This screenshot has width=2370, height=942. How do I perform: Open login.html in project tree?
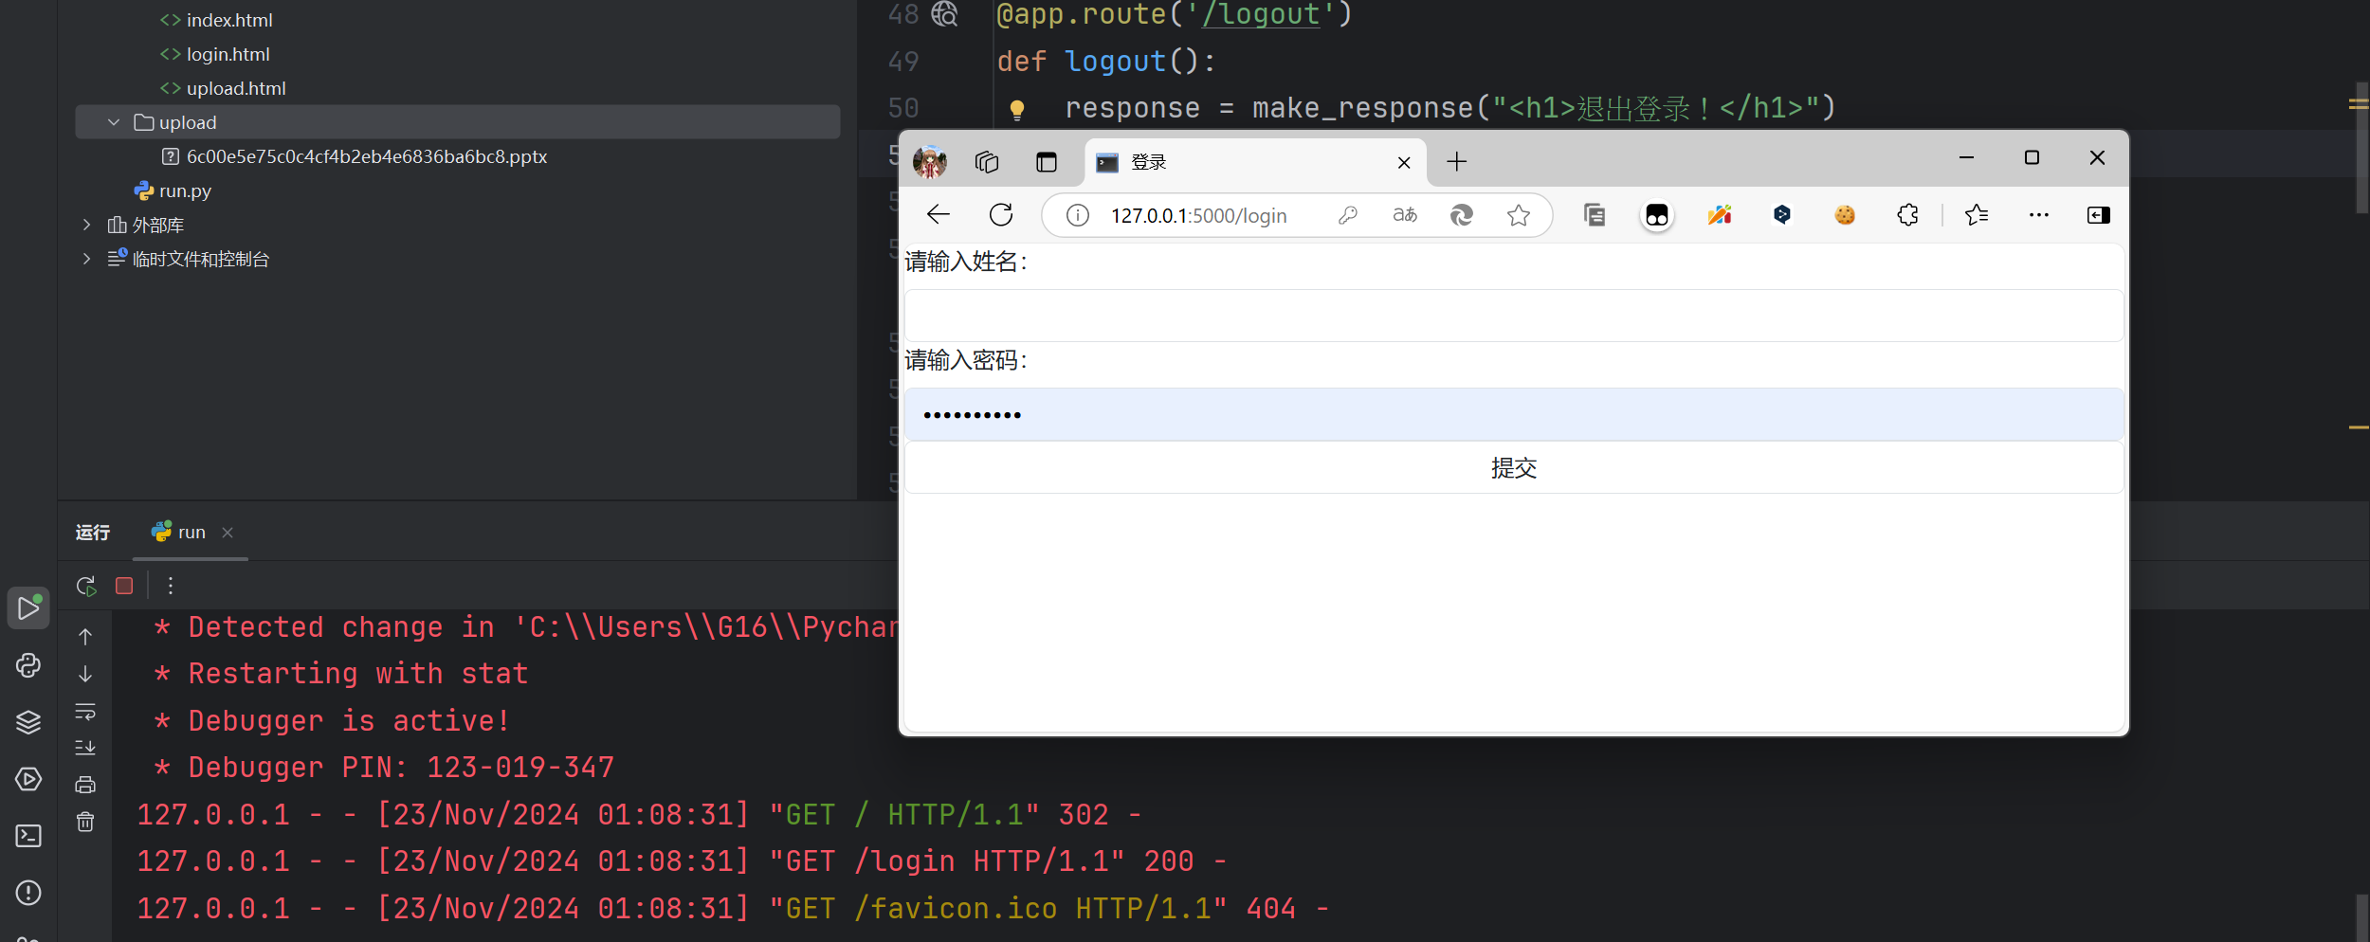(x=228, y=54)
